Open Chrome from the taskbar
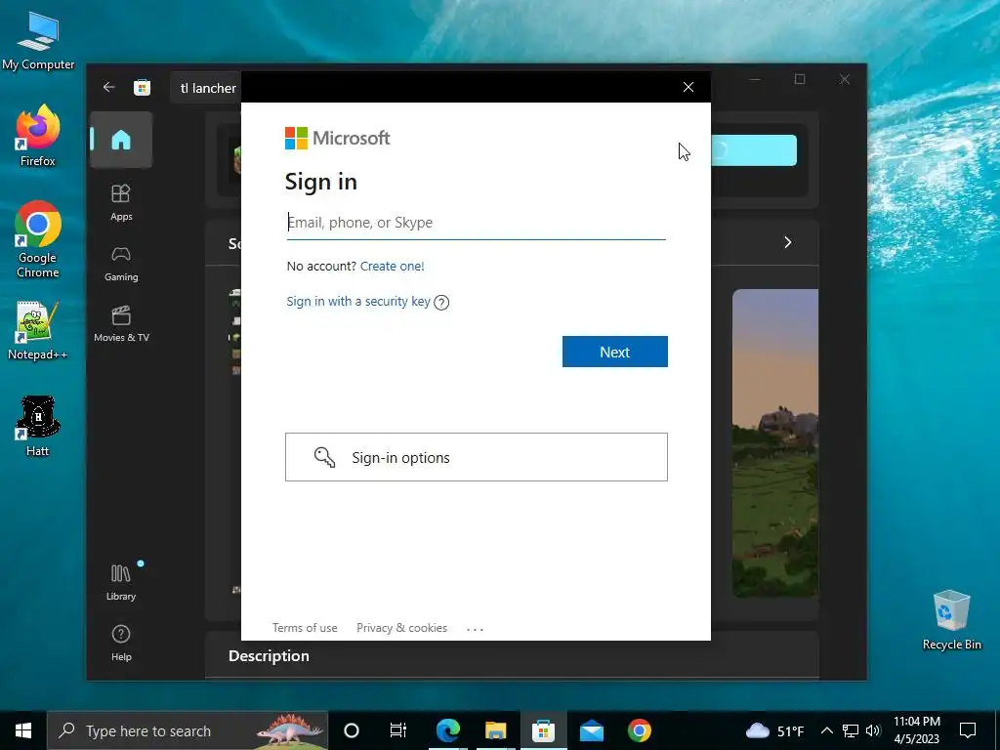The width and height of the screenshot is (1000, 750). coord(639,730)
